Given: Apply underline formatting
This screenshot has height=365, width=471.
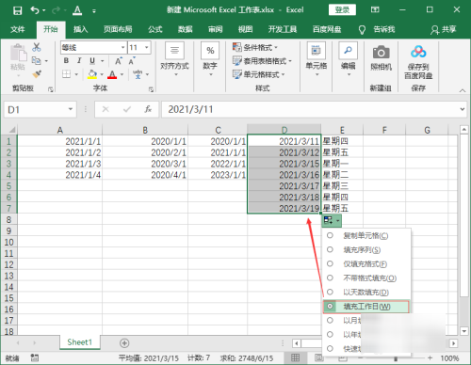Looking at the screenshot, I should click(x=92, y=60).
